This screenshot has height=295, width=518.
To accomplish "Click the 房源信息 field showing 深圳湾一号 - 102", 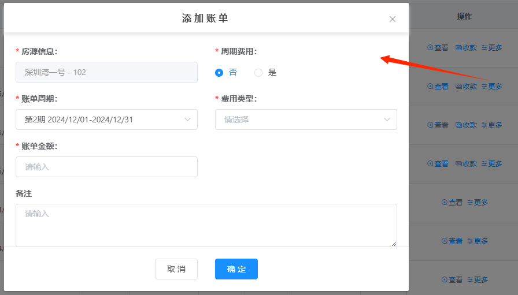I will (x=106, y=72).
